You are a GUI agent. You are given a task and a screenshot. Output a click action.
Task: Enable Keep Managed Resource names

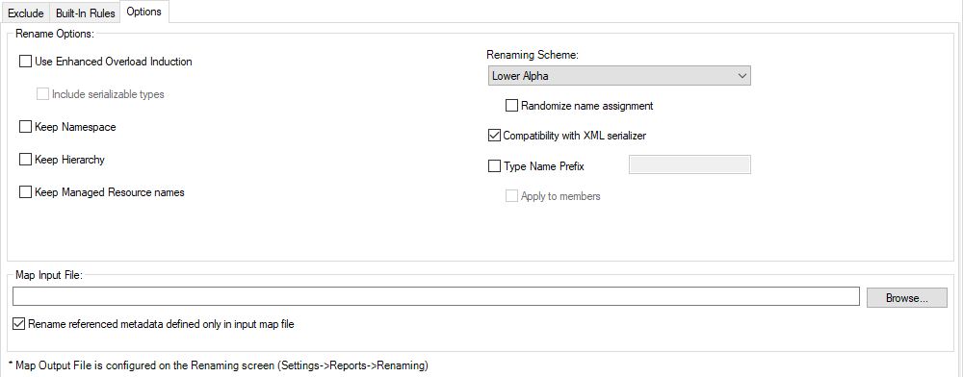click(25, 192)
